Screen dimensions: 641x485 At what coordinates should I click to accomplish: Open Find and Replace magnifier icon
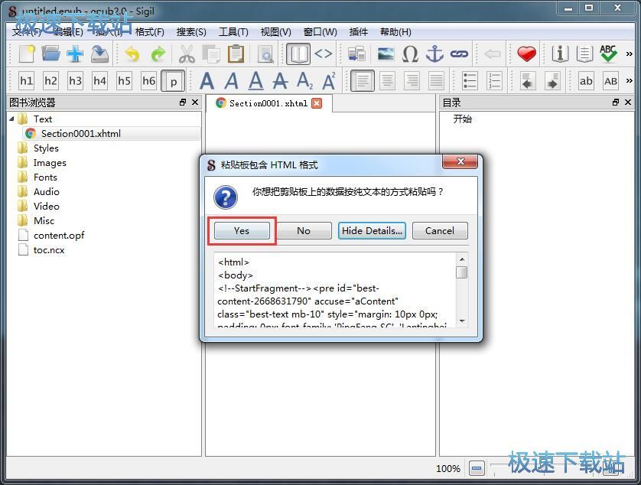(265, 54)
